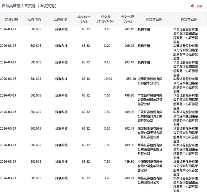The height and width of the screenshot is (192, 207).
Task: Click the page title 权益类证券大宗交易(协议交易)
Action: click(x=29, y=6)
